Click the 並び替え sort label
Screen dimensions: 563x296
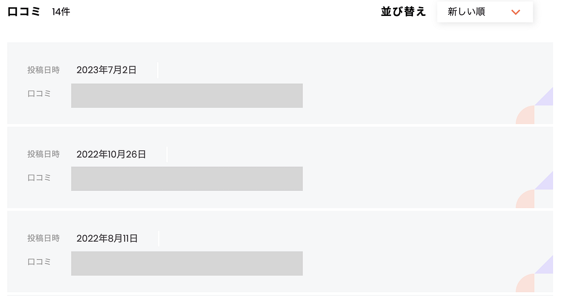[x=404, y=12]
